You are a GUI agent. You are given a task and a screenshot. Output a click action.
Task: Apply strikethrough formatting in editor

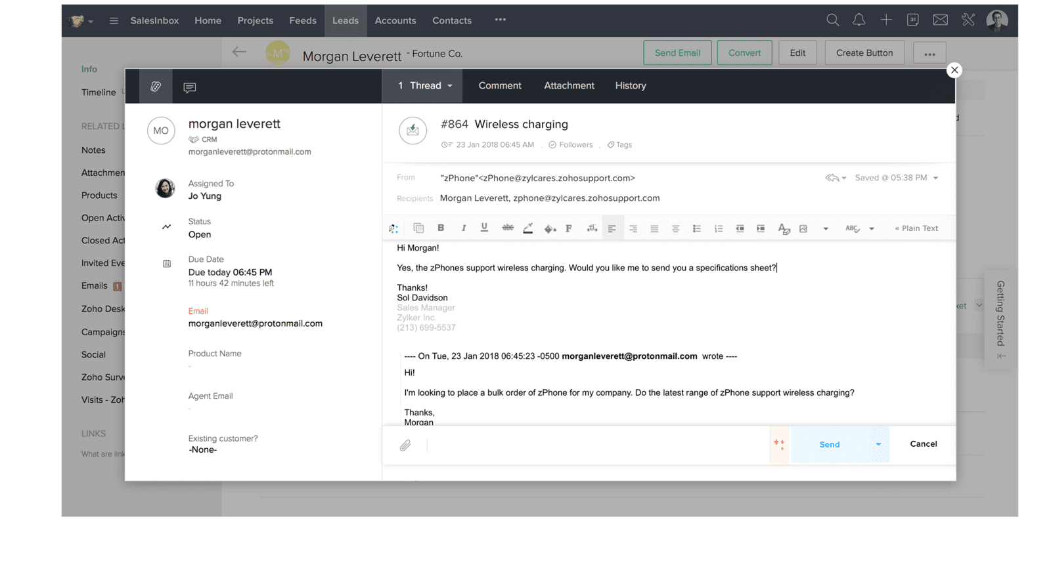pyautogui.click(x=508, y=228)
